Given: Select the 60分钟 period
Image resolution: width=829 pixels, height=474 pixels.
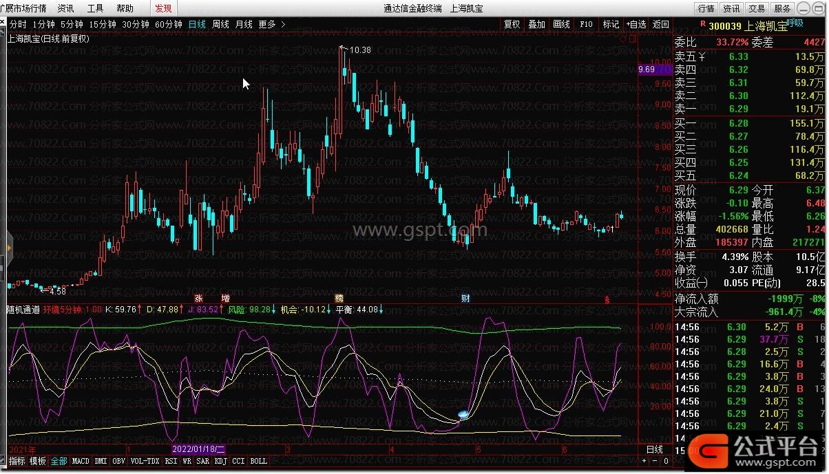Looking at the screenshot, I should point(169,24).
